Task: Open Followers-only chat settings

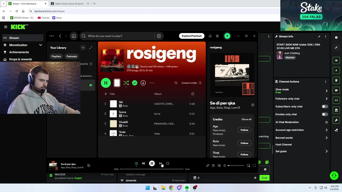Action: click(x=301, y=99)
